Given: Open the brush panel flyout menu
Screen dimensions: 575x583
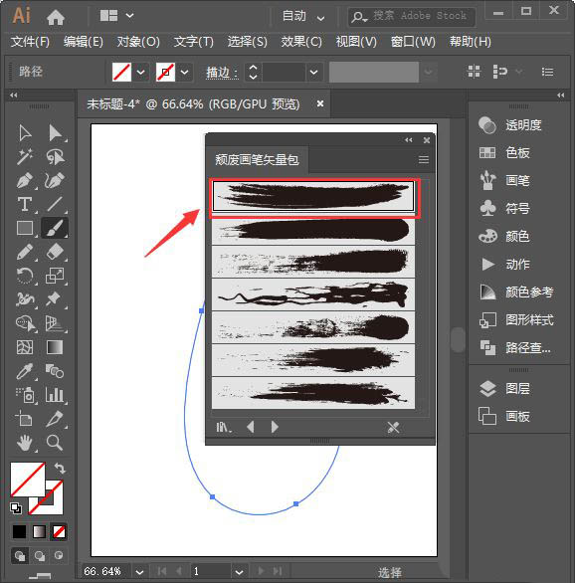Looking at the screenshot, I should [424, 160].
